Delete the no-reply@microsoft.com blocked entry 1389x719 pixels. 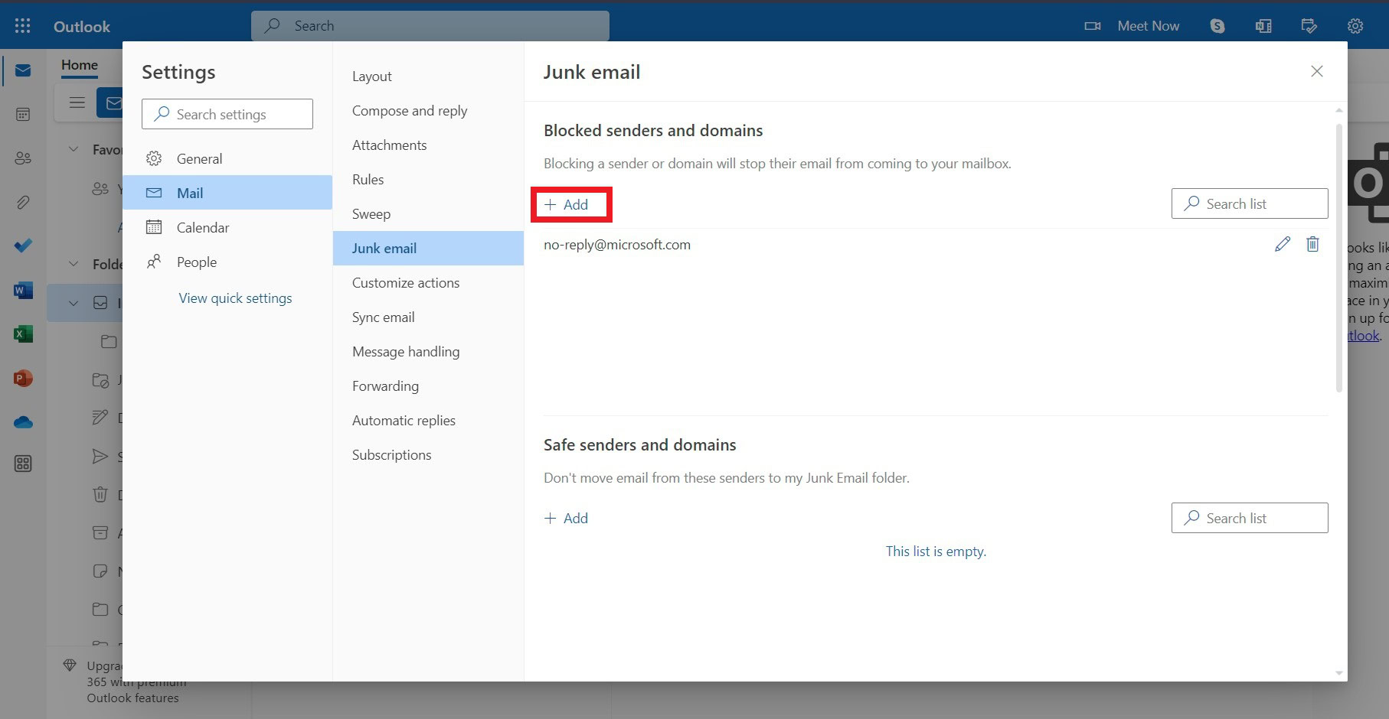coord(1312,244)
